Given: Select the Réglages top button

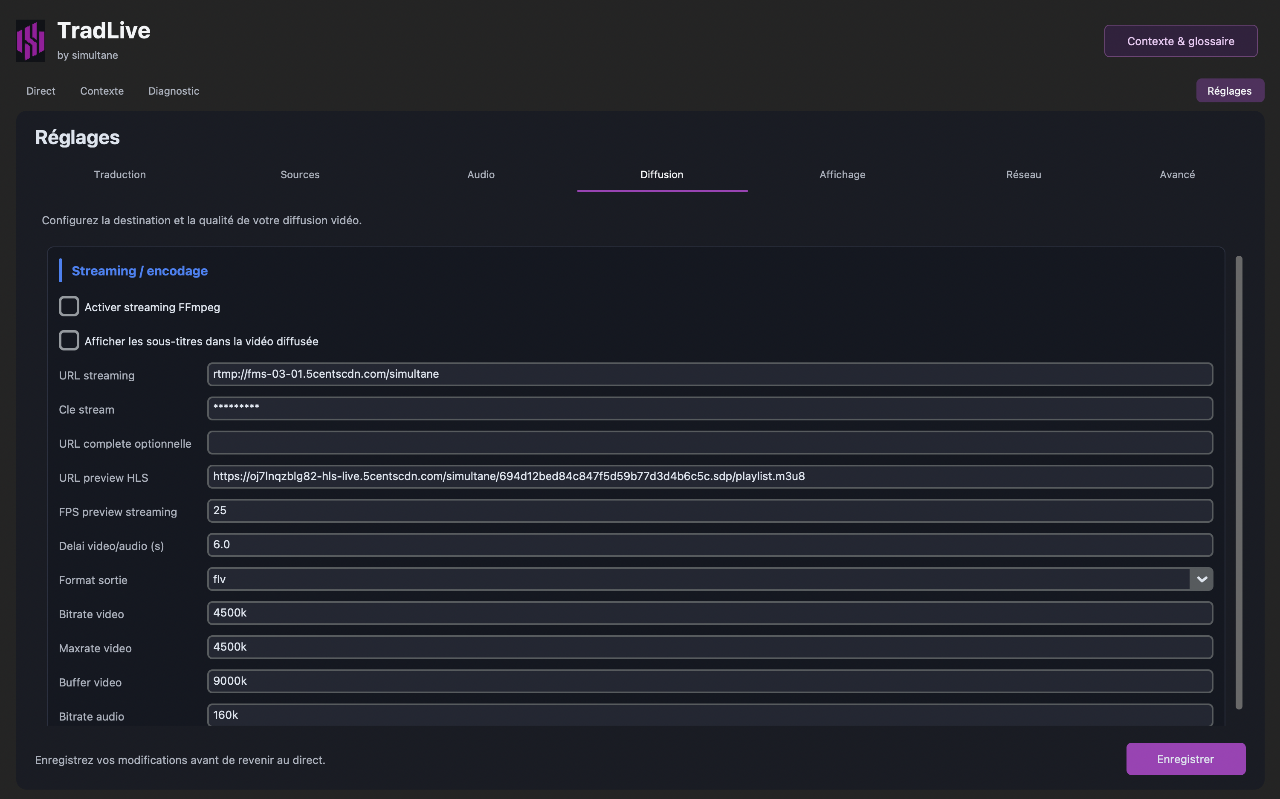Looking at the screenshot, I should pyautogui.click(x=1229, y=91).
